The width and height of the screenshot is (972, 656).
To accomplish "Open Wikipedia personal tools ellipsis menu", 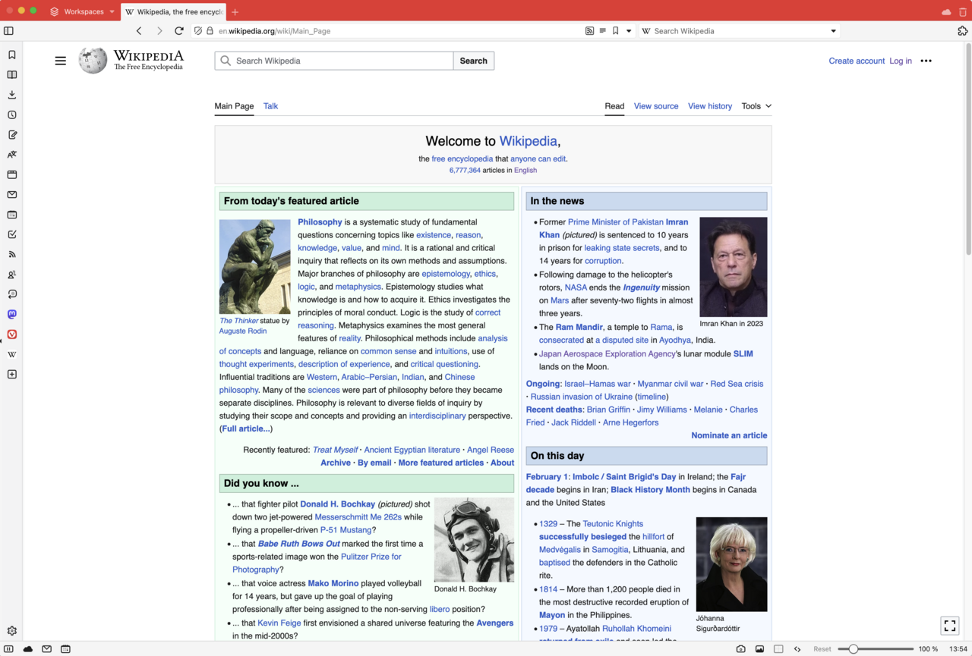I will tap(926, 61).
